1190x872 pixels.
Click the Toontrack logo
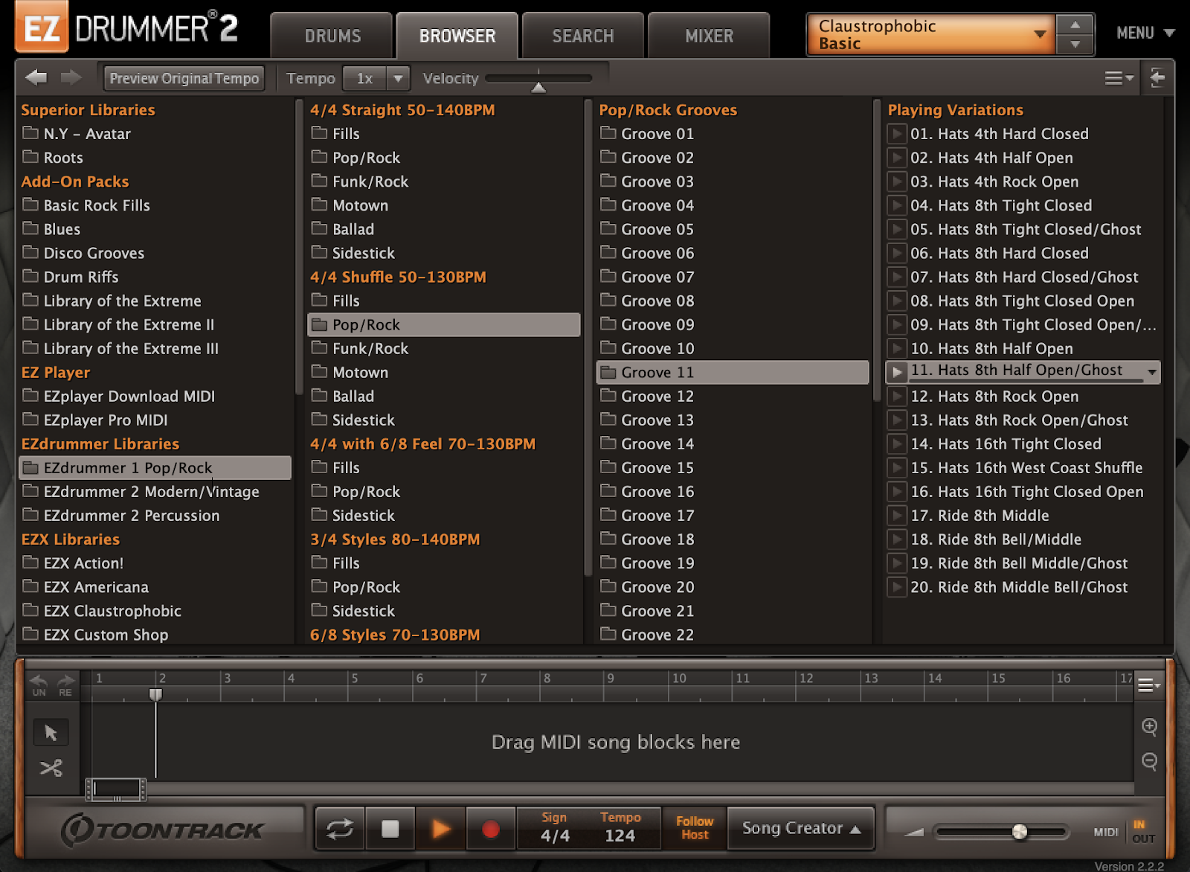click(x=162, y=830)
